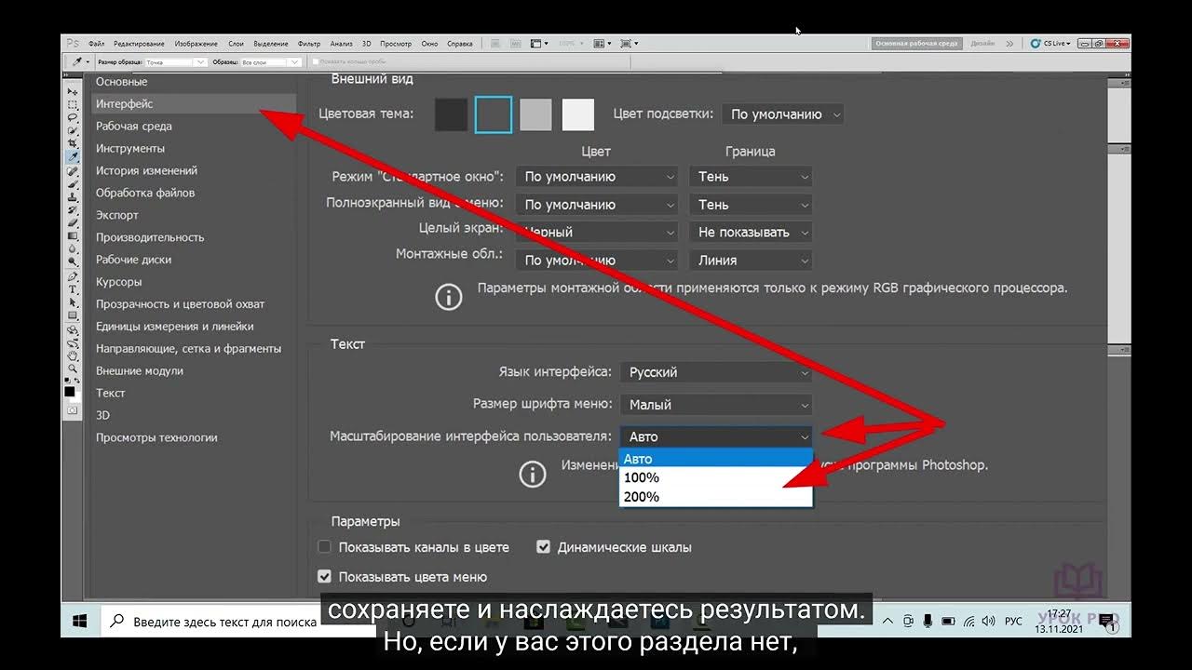Open the CS Live button

click(x=1051, y=43)
